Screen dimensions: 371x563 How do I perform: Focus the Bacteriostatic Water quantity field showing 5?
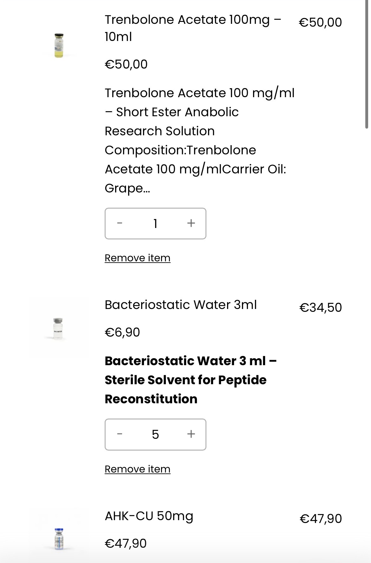(155, 434)
